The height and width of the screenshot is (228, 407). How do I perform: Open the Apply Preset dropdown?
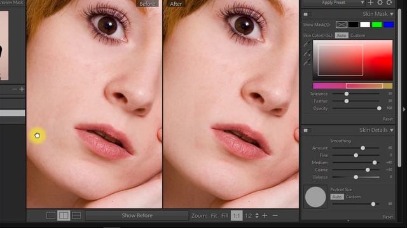[x=335, y=3]
